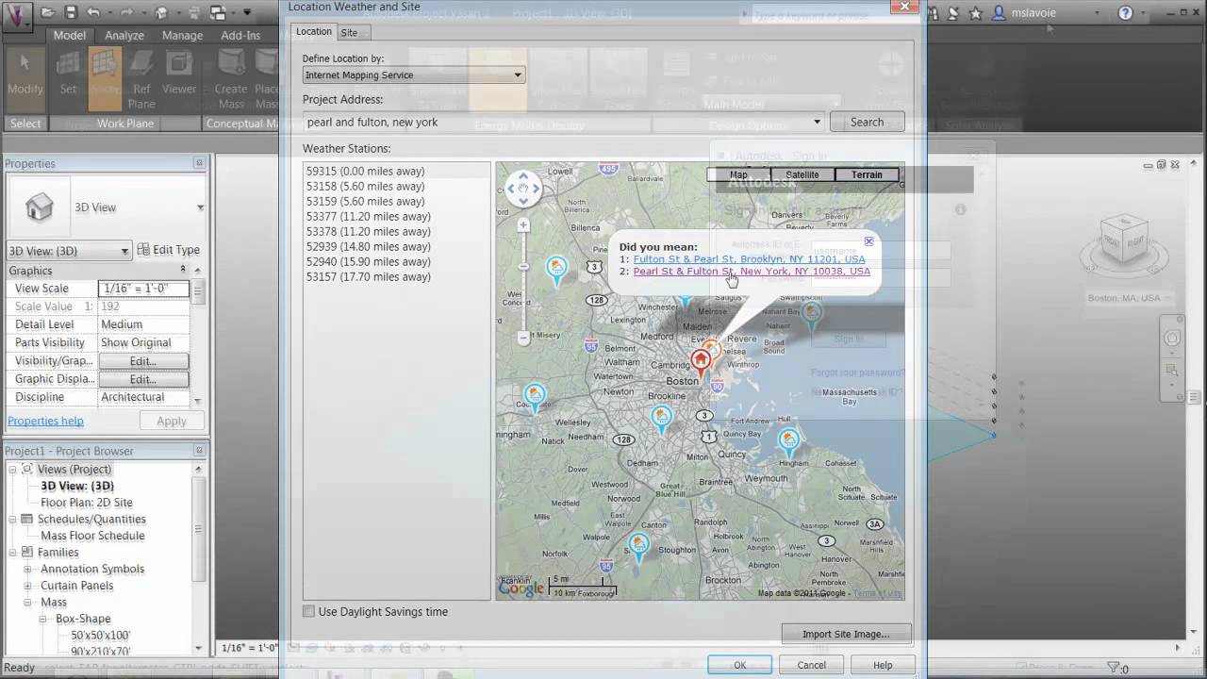
Task: Click the Help question mark icon
Action: pos(1125,13)
